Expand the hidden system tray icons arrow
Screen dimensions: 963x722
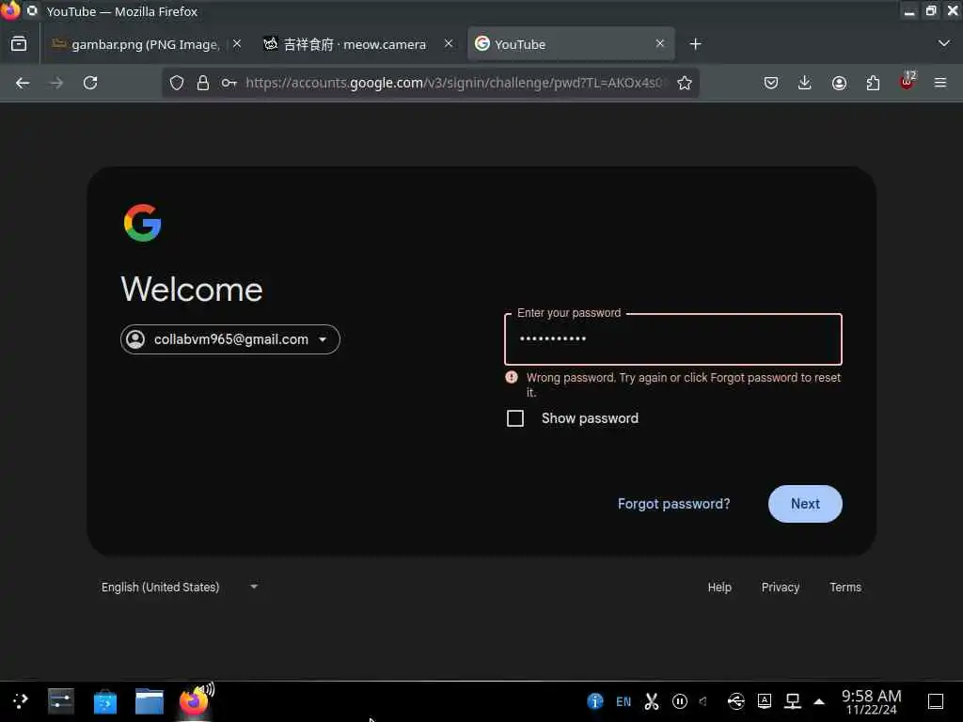[x=819, y=701]
